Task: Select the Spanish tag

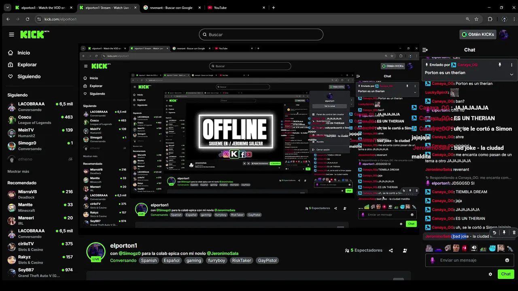Action: click(x=149, y=261)
